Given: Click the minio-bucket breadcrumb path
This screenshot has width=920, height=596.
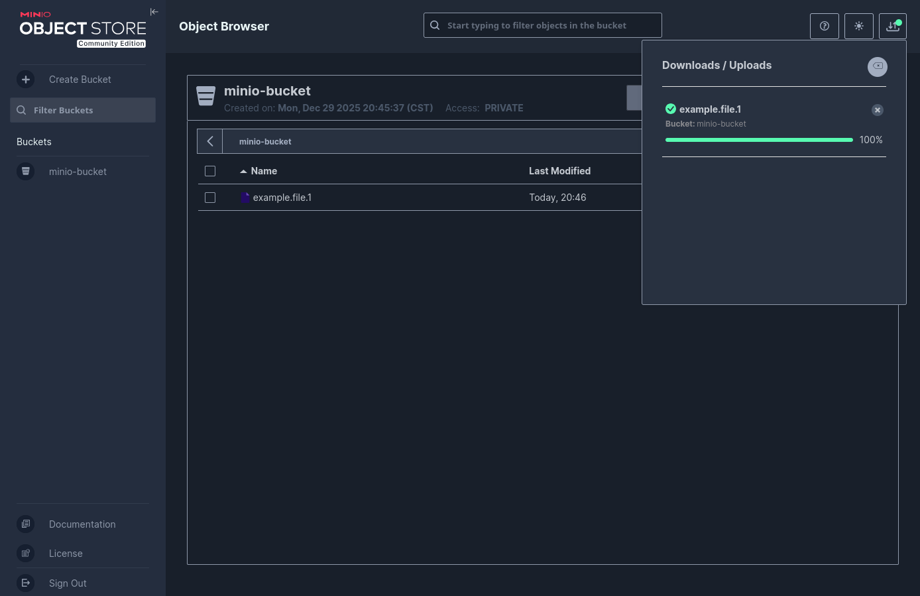Looking at the screenshot, I should pyautogui.click(x=265, y=142).
